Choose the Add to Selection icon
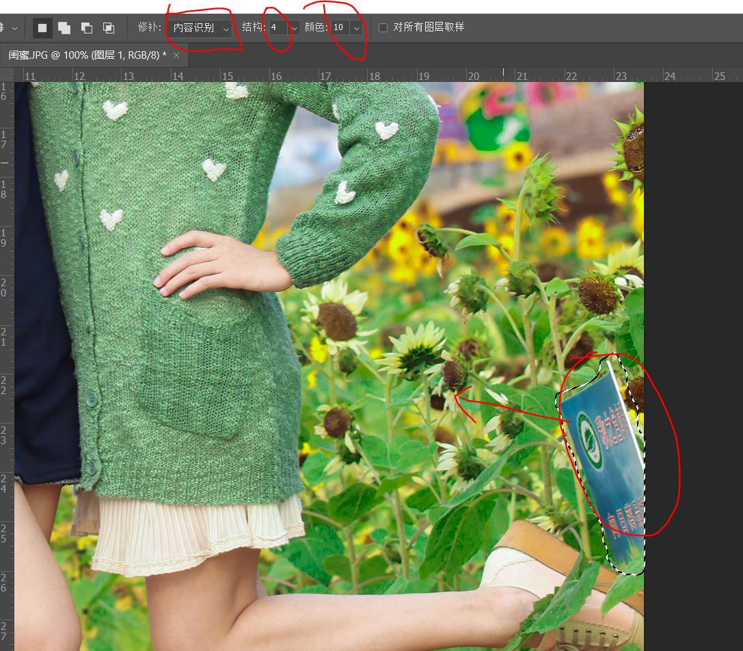The width and height of the screenshot is (743, 651). coord(64,28)
